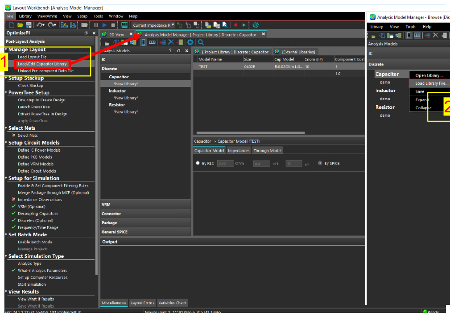The height and width of the screenshot is (317, 450).
Task: Float the OptimizePI panel with its undock icon
Action: pos(86,33)
